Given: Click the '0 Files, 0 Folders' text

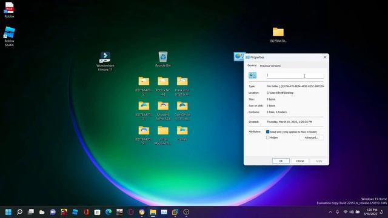Looking at the screenshot, I should point(276,112).
